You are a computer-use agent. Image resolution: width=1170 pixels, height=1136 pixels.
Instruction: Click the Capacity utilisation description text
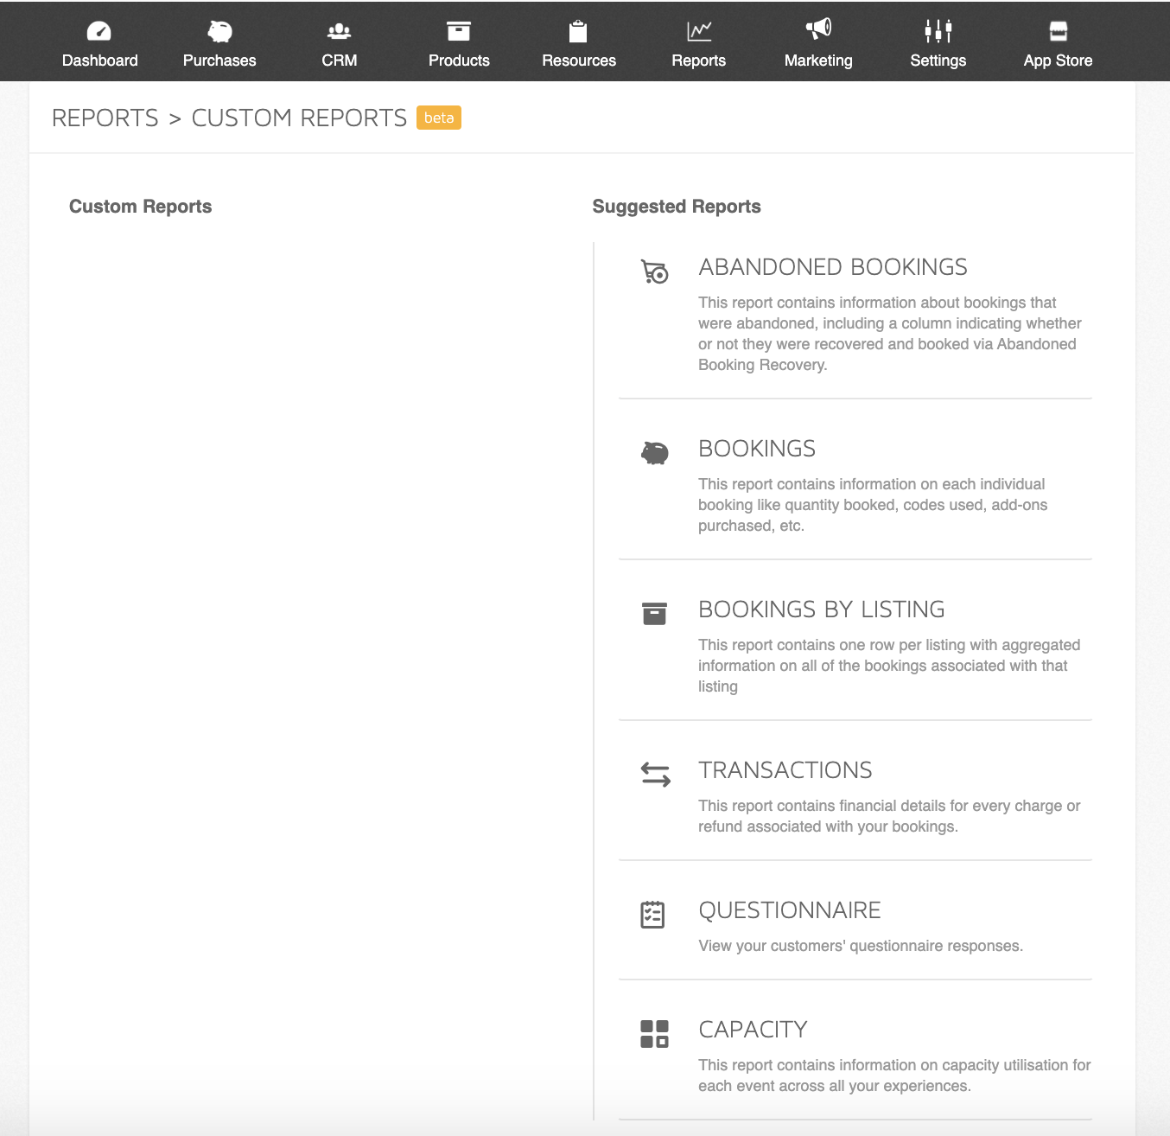(894, 1075)
